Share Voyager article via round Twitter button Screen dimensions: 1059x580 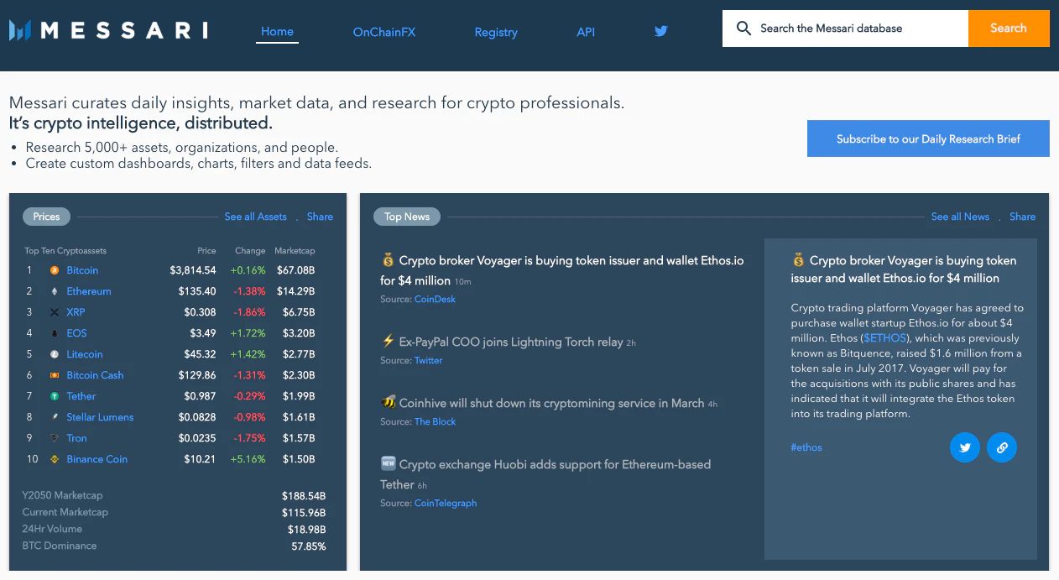coord(965,447)
